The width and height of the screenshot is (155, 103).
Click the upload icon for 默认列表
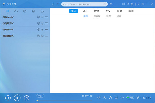coord(38,17)
